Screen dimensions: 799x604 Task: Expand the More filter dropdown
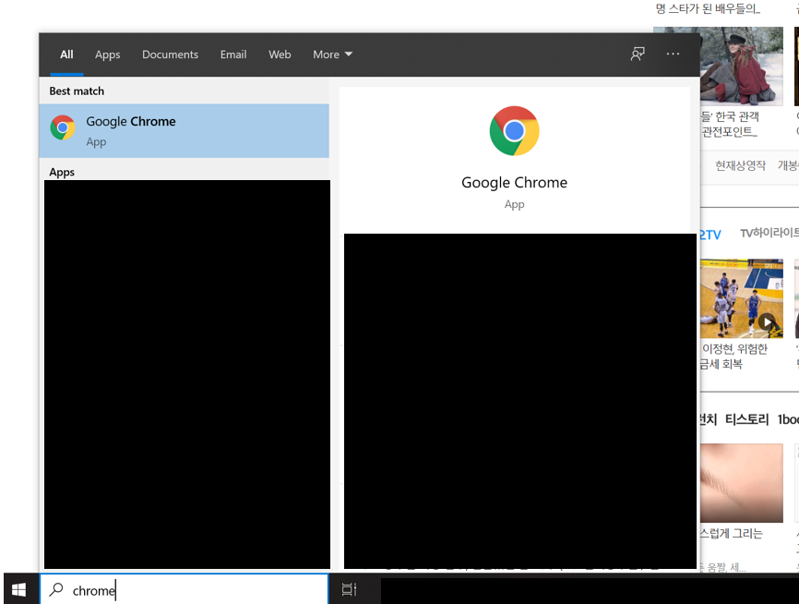coord(332,54)
